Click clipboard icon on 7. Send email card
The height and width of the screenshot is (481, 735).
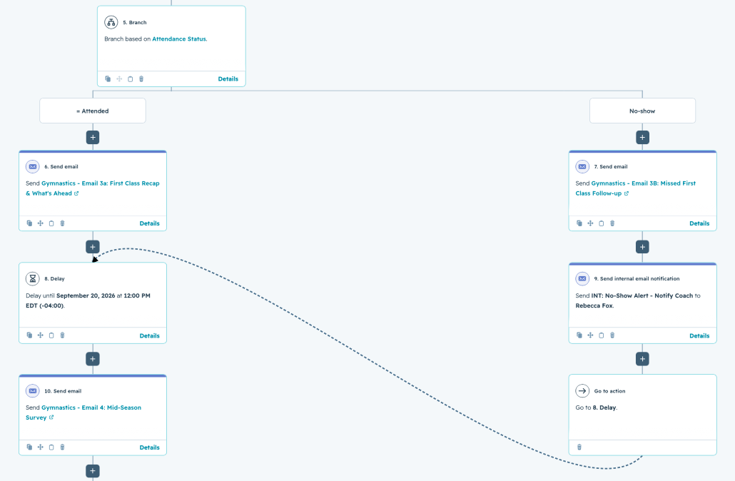coord(602,223)
